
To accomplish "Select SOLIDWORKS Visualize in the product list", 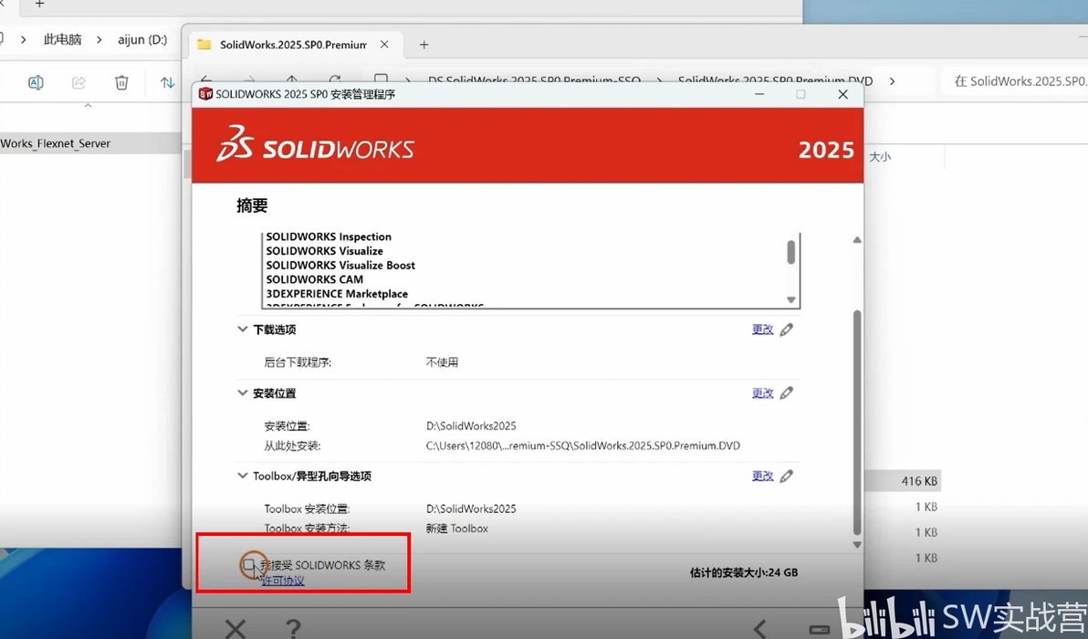I will click(x=324, y=251).
